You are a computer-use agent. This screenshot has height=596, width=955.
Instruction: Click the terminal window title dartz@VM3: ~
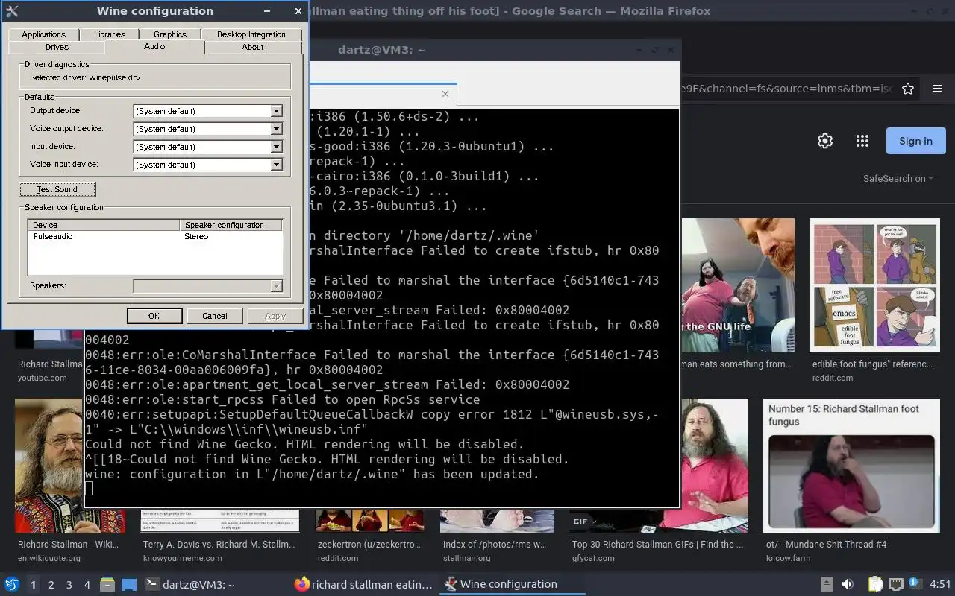381,50
